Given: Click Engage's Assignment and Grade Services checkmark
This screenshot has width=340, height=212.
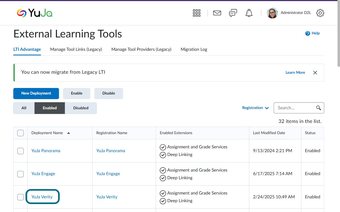Looking at the screenshot, I should (163, 170).
